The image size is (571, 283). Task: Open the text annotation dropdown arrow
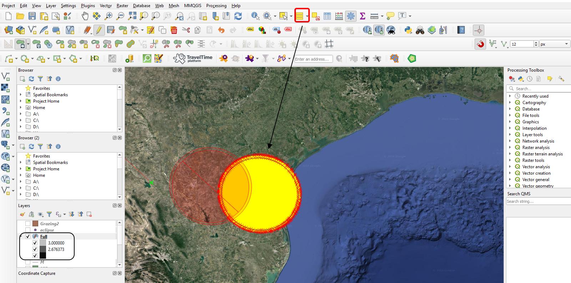(x=410, y=16)
